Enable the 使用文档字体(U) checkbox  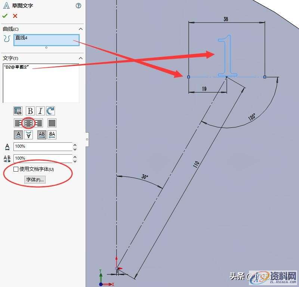pyautogui.click(x=15, y=169)
